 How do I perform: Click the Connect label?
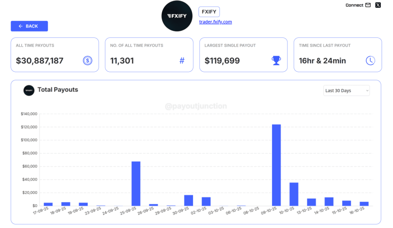(x=354, y=5)
